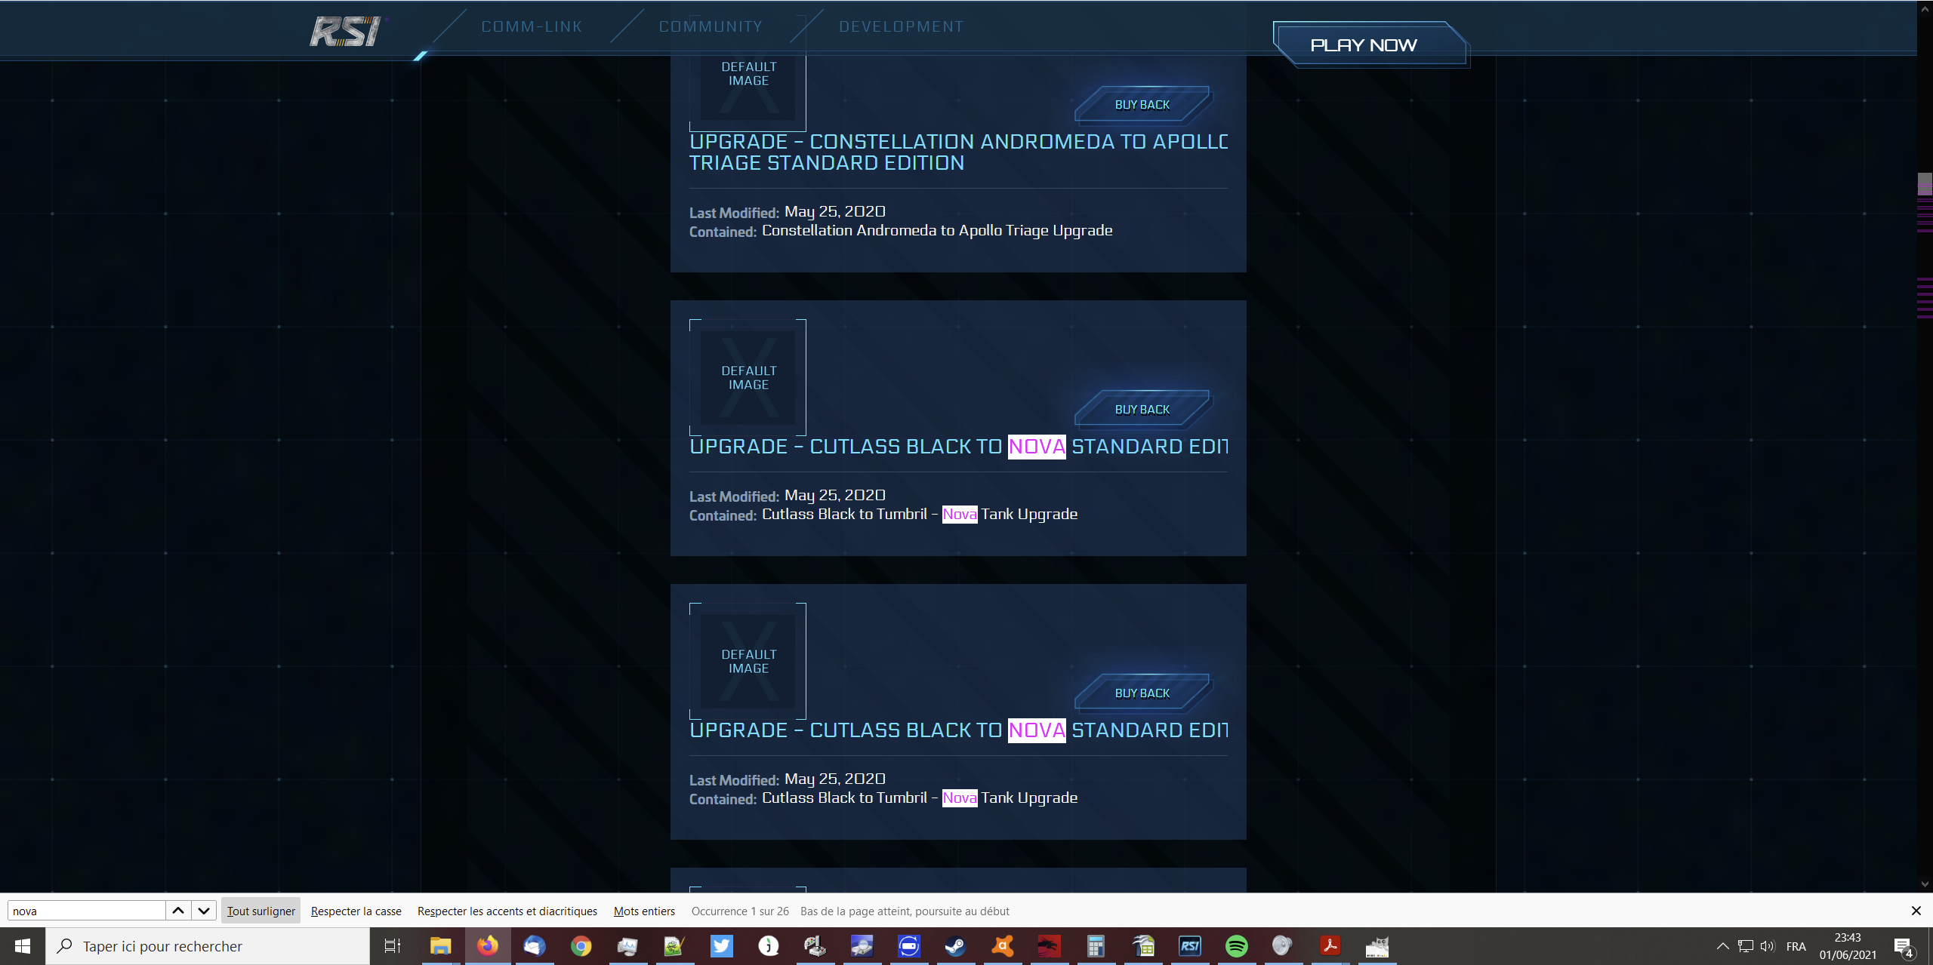Open Firefox from the taskbar
The width and height of the screenshot is (1933, 965).
point(488,945)
